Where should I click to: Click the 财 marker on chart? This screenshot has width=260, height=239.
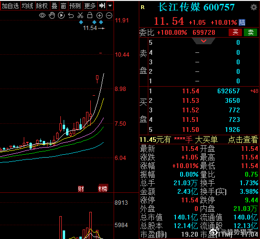pos(81,189)
